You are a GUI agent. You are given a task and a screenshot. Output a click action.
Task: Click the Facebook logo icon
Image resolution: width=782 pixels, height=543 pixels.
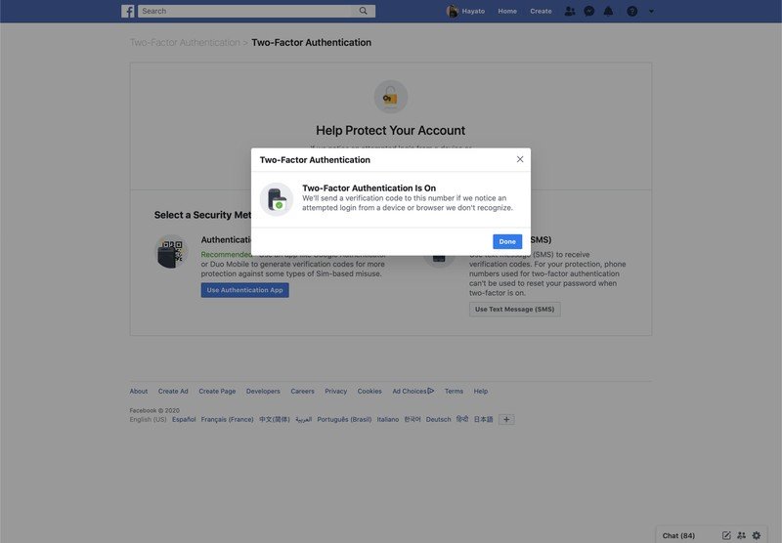128,11
